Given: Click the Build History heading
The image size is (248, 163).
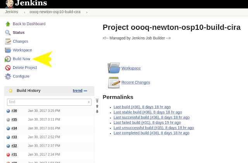Looking at the screenshot, I should pos(29,91).
